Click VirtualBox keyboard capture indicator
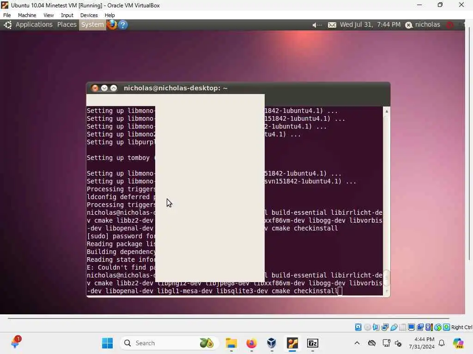The height and width of the screenshot is (354, 473). [447, 327]
